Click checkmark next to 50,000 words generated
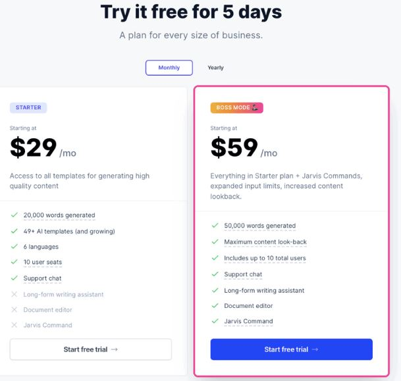 pos(215,226)
